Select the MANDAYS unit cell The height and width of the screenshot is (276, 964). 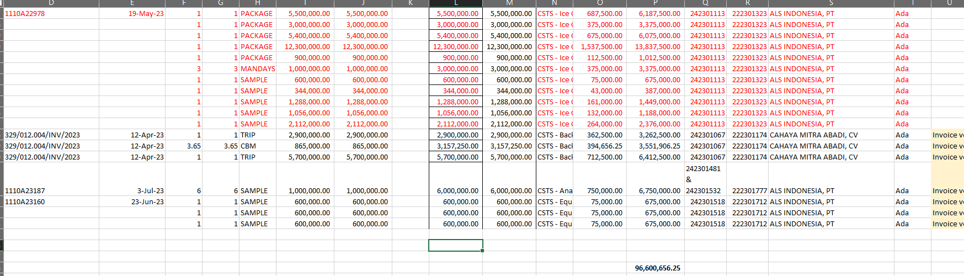coord(257,69)
